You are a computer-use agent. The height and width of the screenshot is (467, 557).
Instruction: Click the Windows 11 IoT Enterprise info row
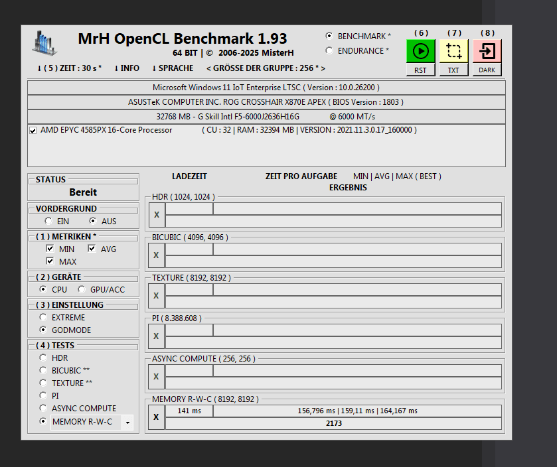pos(266,88)
